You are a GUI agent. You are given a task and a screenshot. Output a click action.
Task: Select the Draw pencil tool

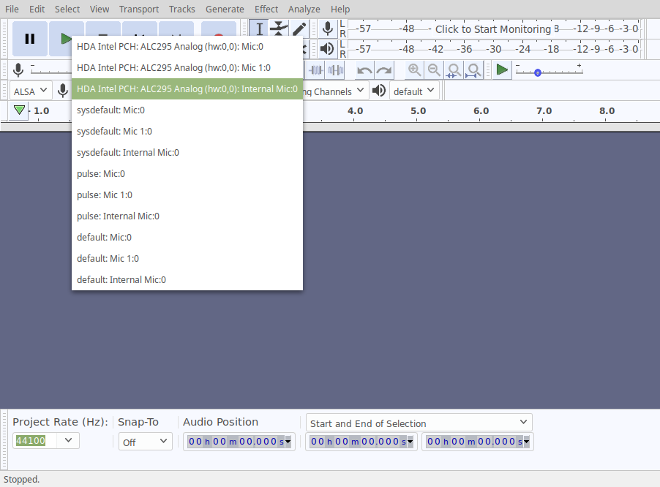pos(299,29)
